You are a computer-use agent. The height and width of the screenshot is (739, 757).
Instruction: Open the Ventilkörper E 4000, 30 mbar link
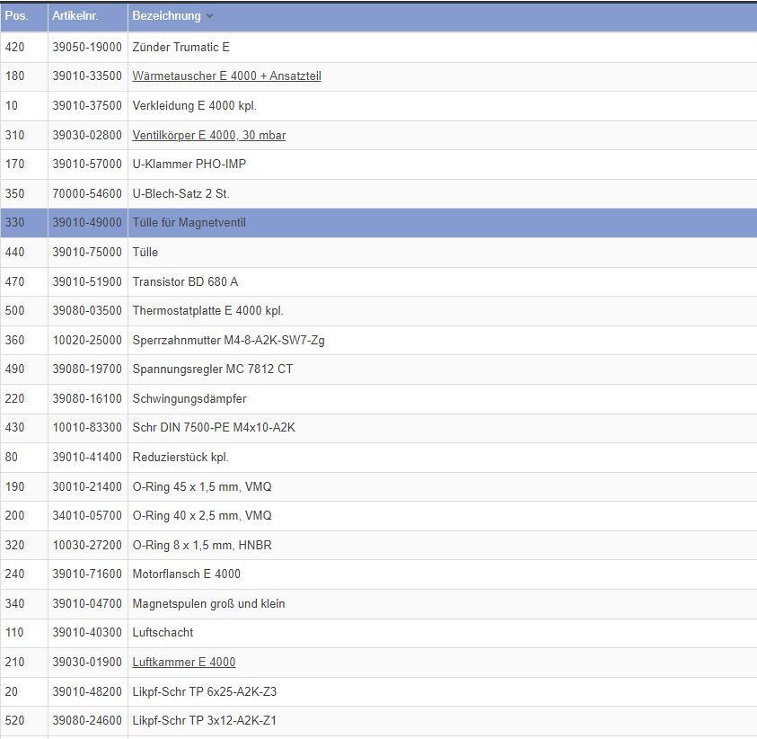(x=208, y=135)
